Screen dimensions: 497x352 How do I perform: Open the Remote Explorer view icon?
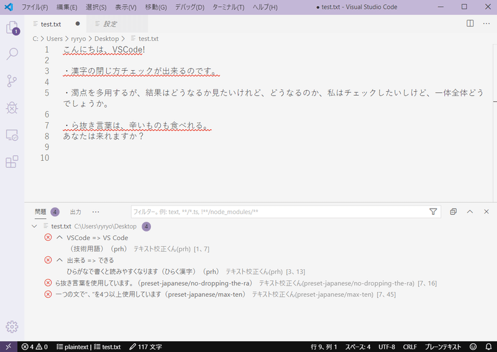point(12,135)
